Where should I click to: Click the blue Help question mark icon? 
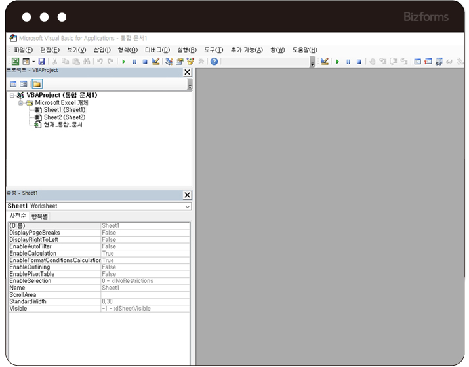[214, 62]
